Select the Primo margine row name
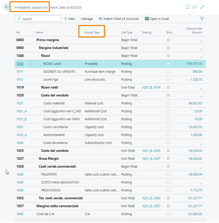The image size is (219, 223). (48, 40)
